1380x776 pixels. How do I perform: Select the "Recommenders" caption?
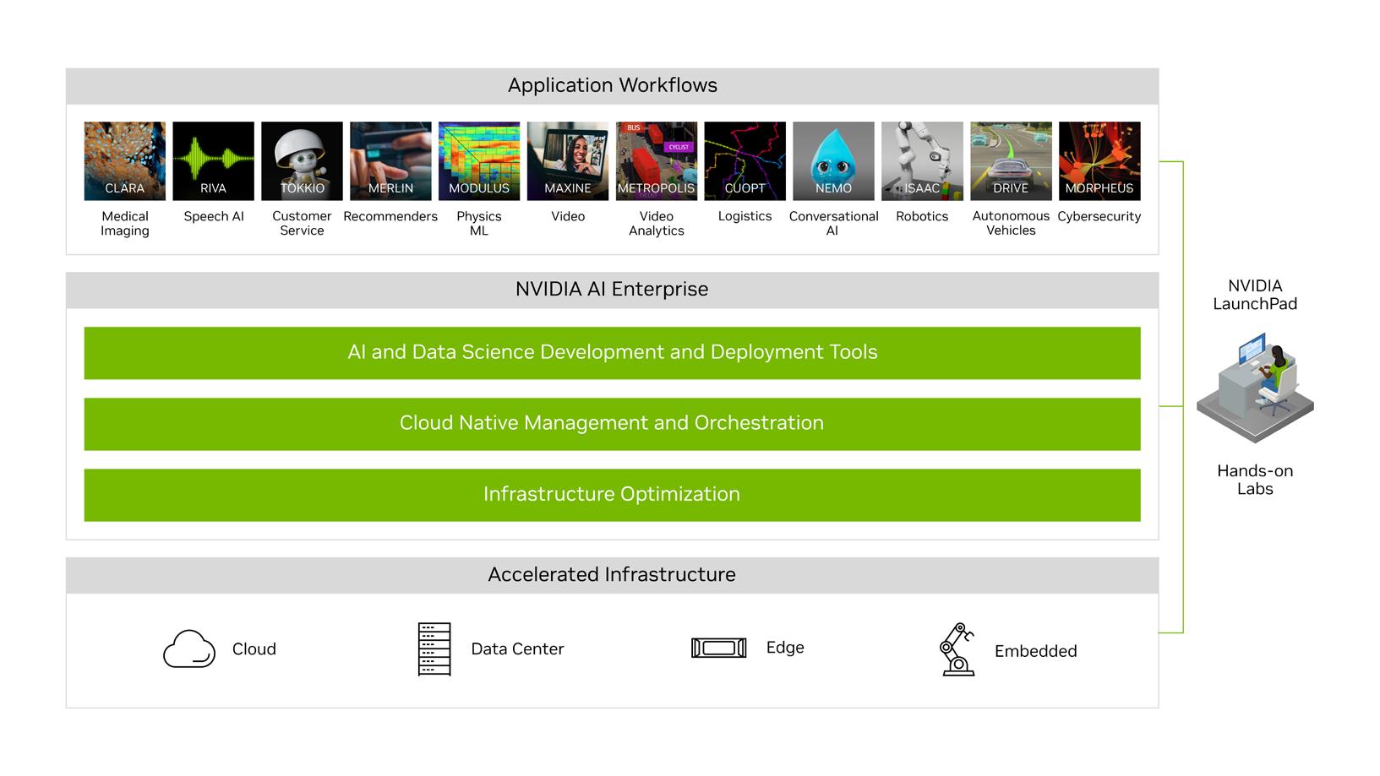pos(390,216)
